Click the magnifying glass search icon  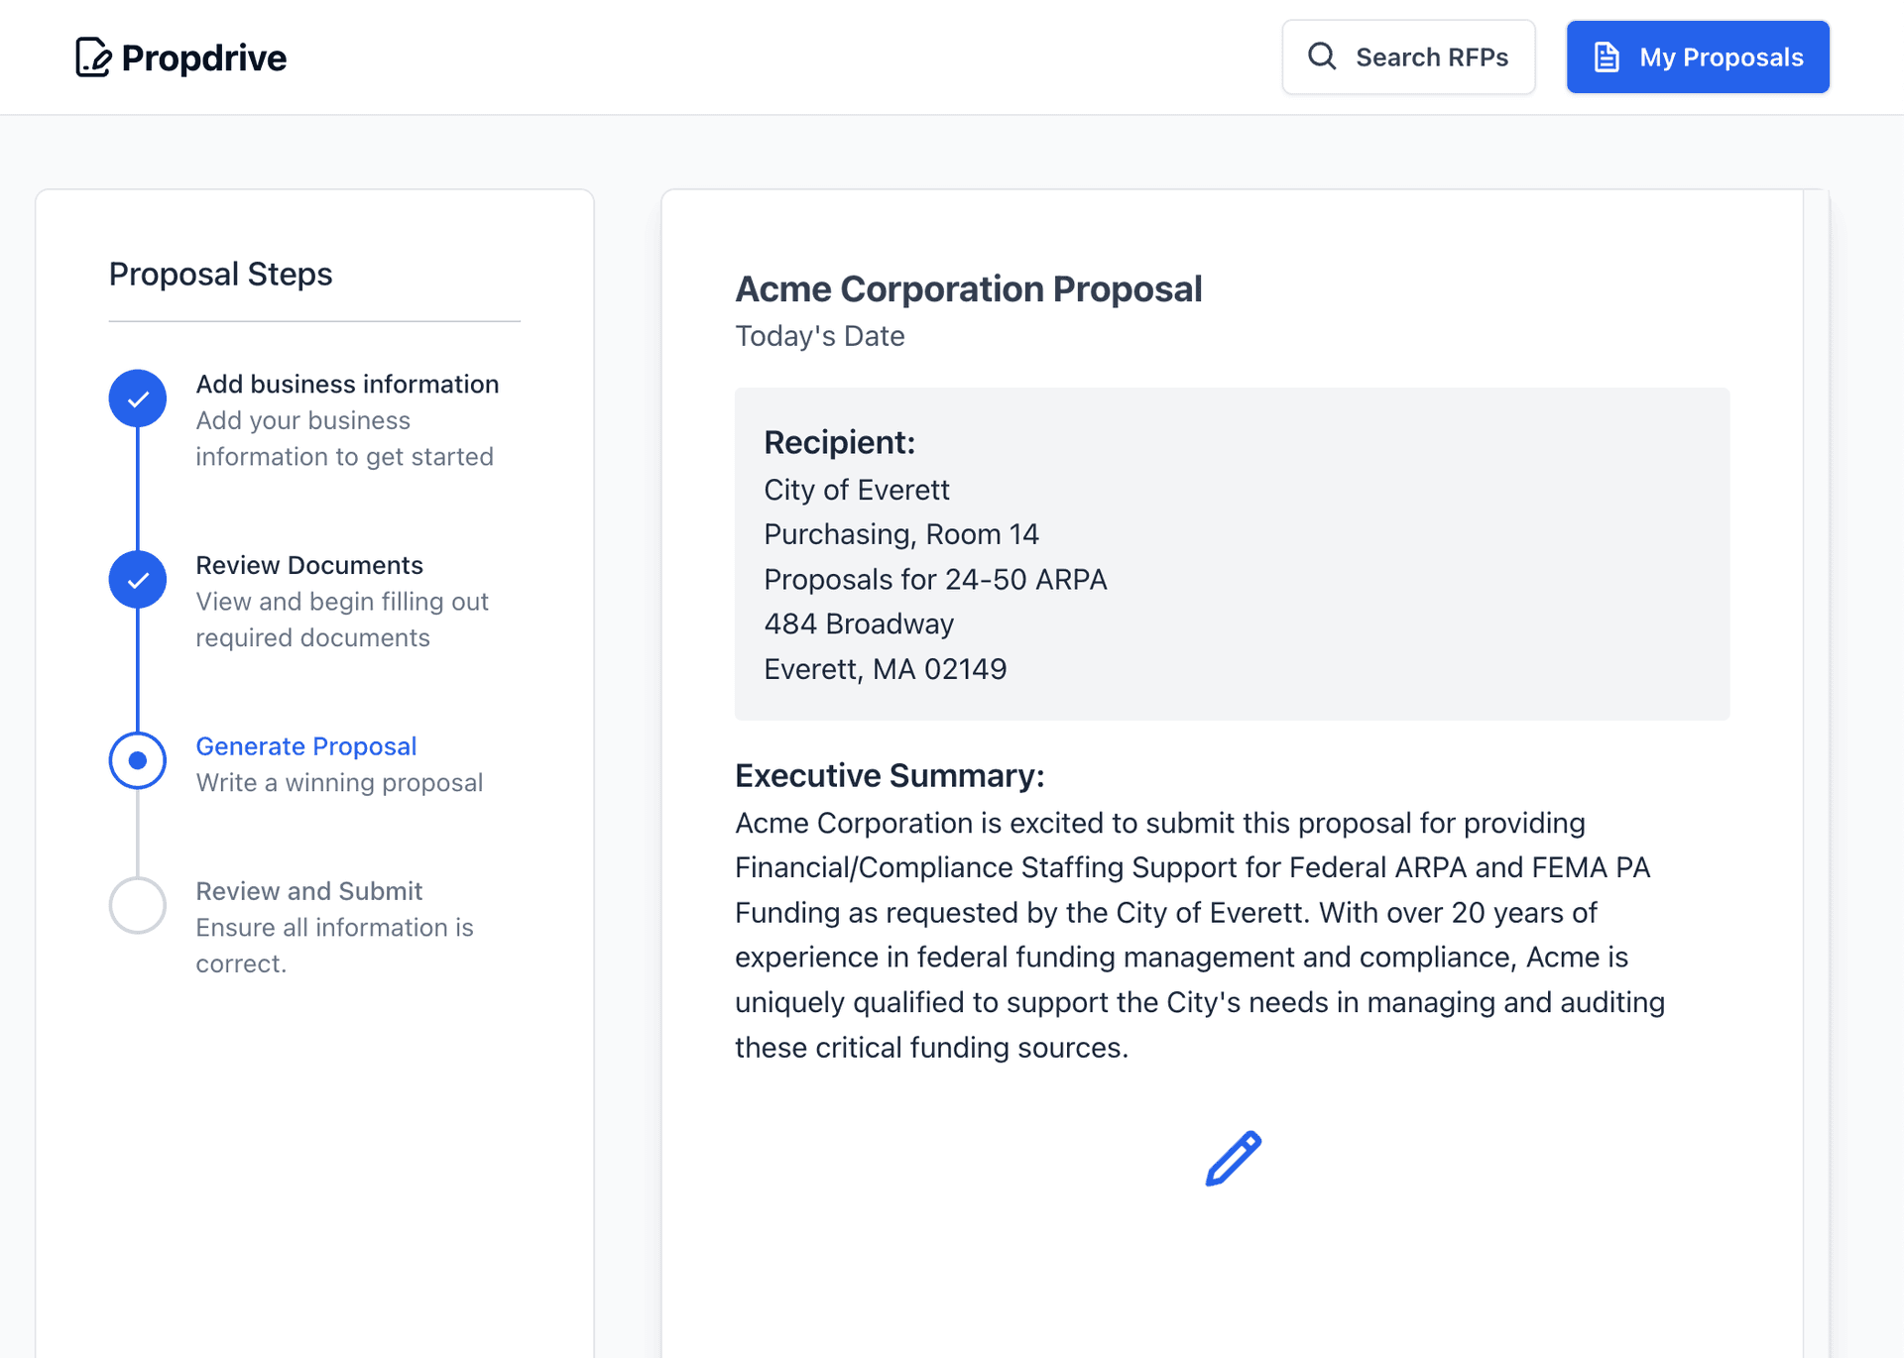(x=1322, y=57)
